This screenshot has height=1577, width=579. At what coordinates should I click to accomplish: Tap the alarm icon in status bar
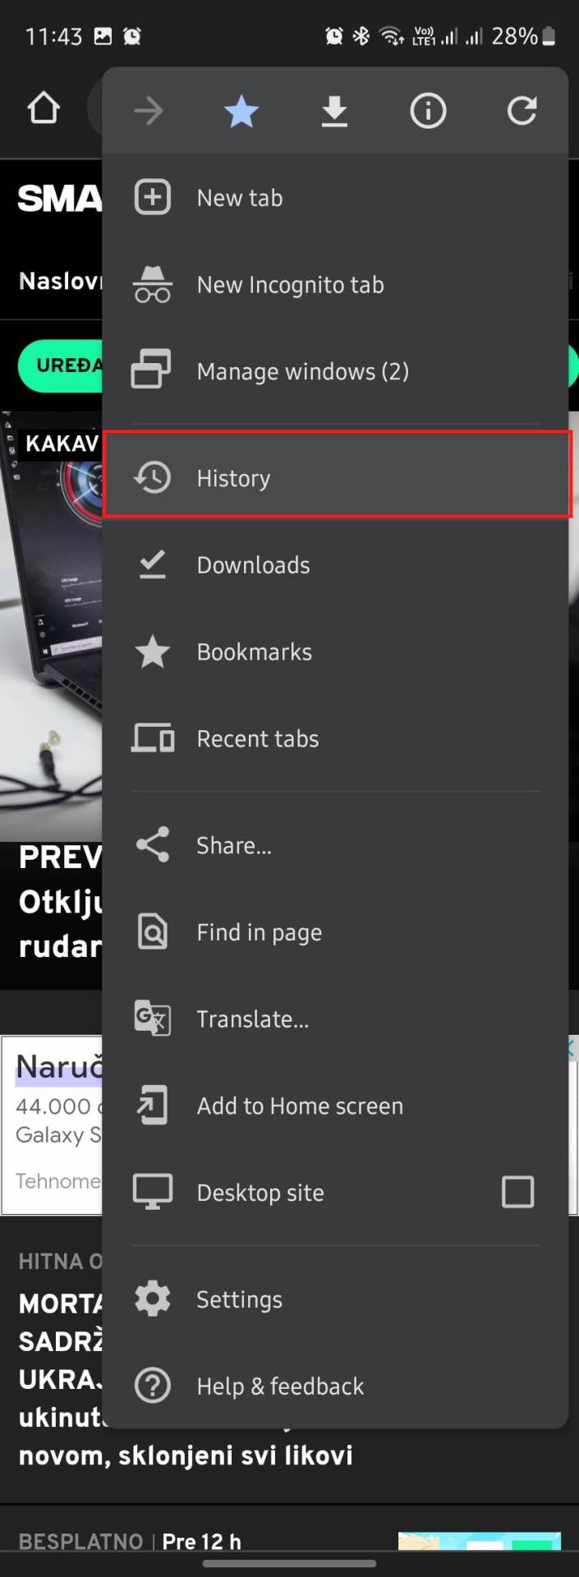(334, 36)
